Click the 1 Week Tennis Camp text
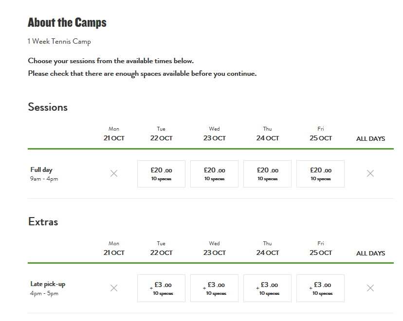This screenshot has height=321, width=403. click(59, 41)
